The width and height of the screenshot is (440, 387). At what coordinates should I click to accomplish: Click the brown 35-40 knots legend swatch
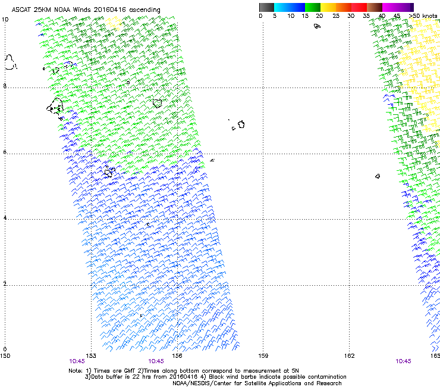tap(375, 7)
